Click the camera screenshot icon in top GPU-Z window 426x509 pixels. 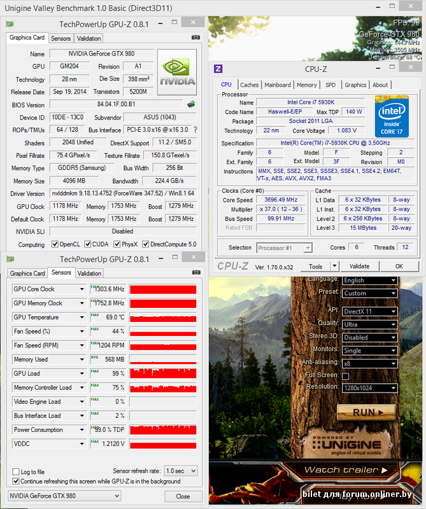pos(195,38)
